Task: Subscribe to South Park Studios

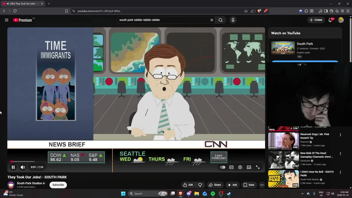Action: [58, 185]
